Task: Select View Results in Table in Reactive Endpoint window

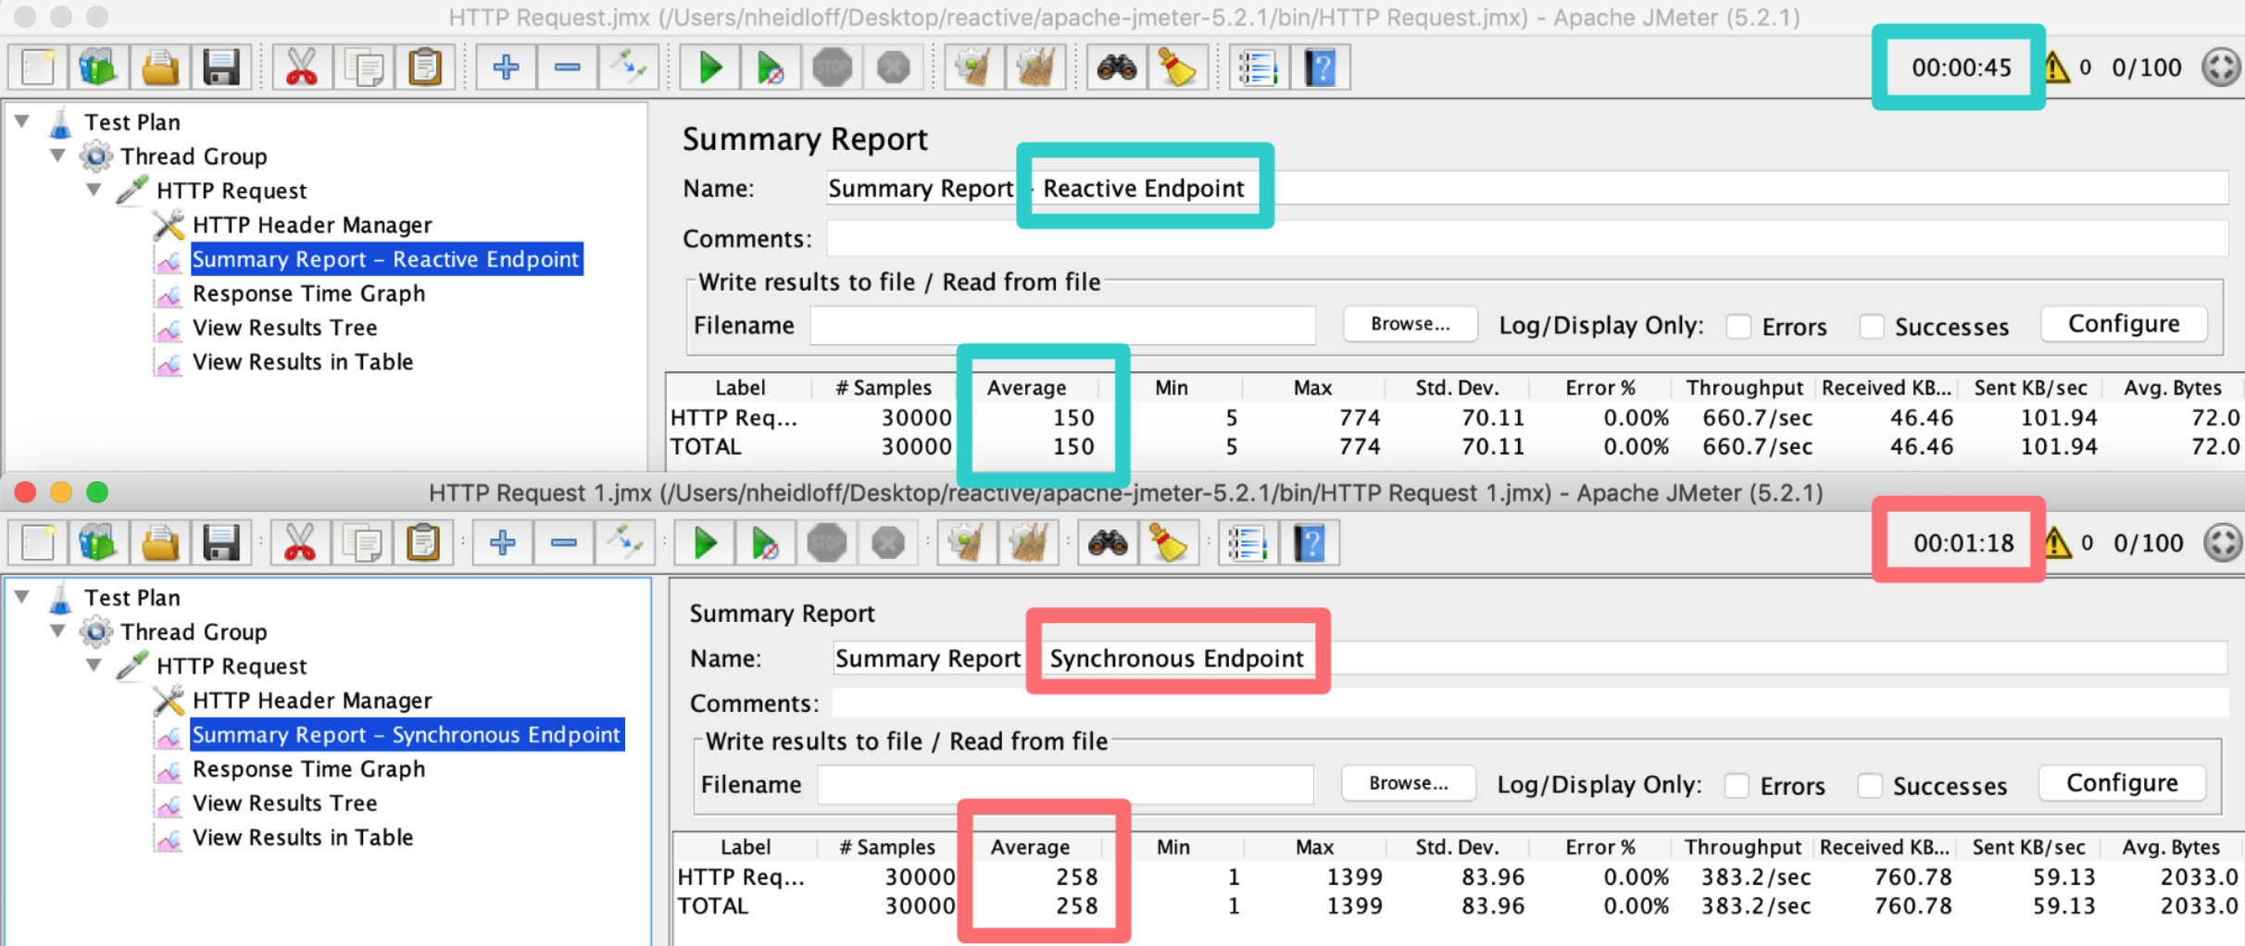Action: 302,362
